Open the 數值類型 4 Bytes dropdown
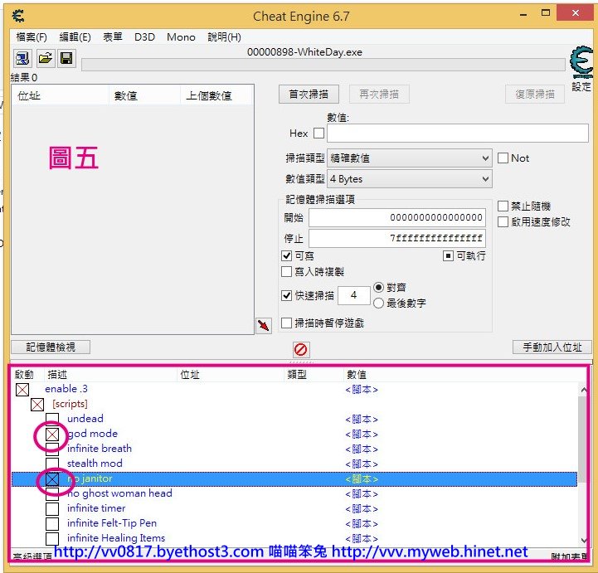 tap(410, 179)
